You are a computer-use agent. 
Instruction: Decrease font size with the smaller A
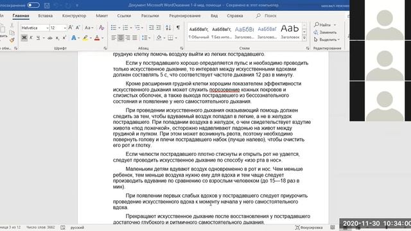click(x=78, y=28)
